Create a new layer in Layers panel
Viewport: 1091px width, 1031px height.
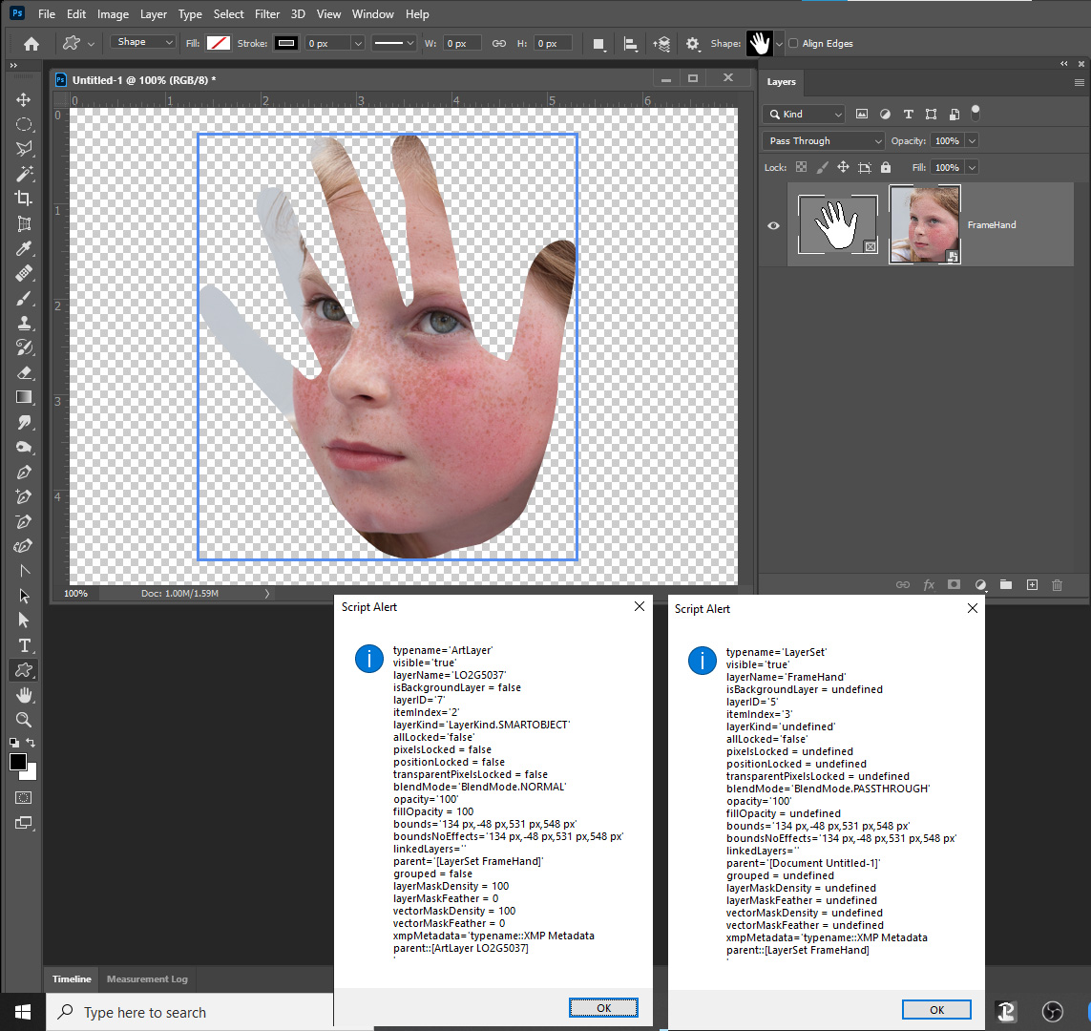tap(1032, 584)
